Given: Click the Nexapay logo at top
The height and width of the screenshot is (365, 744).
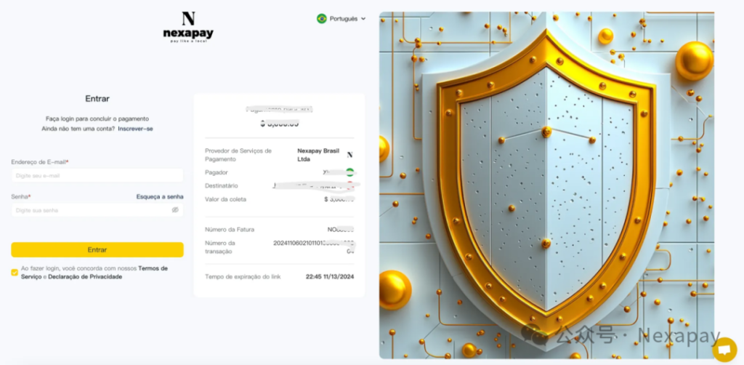Looking at the screenshot, I should 188,27.
